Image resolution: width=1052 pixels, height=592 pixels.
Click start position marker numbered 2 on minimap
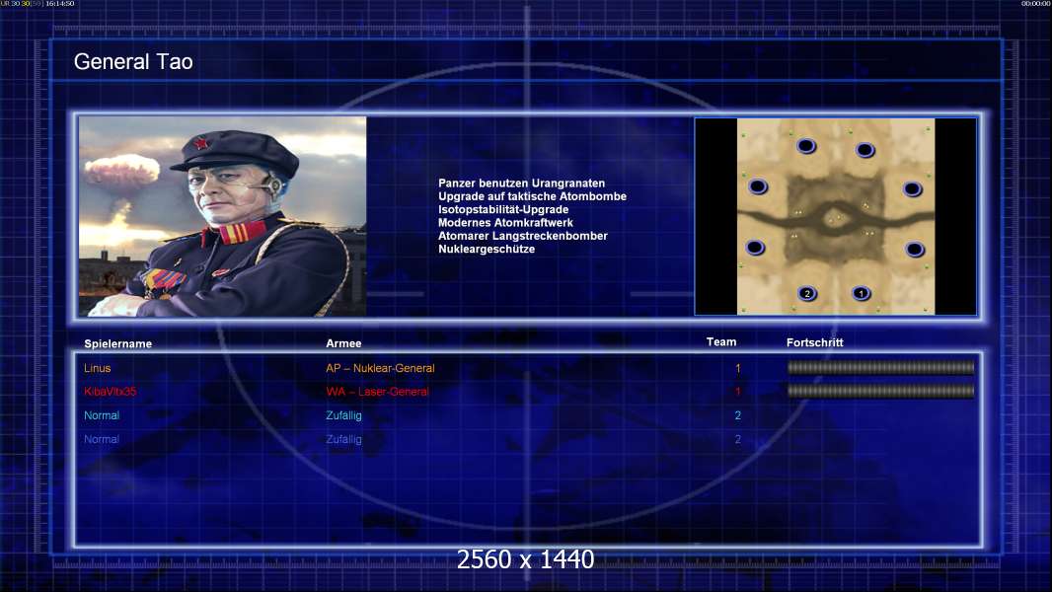pos(807,293)
